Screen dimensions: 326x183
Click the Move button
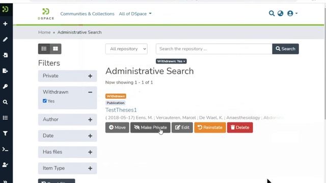click(117, 128)
